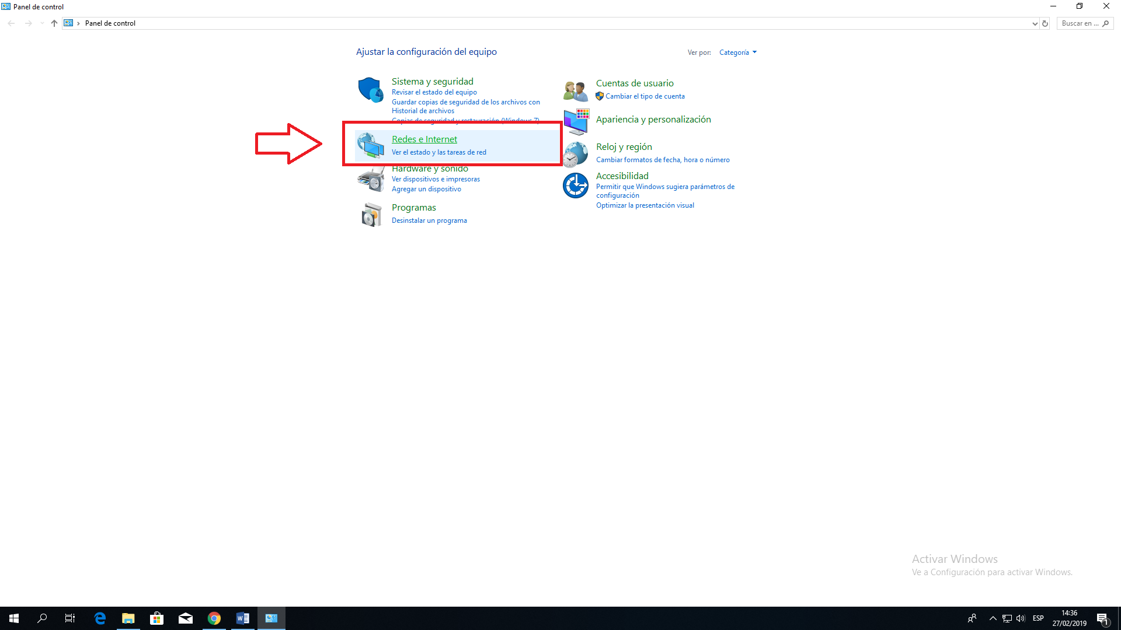The image size is (1121, 630).
Task: Open the Sistema y seguridad shield icon
Action: click(x=370, y=90)
